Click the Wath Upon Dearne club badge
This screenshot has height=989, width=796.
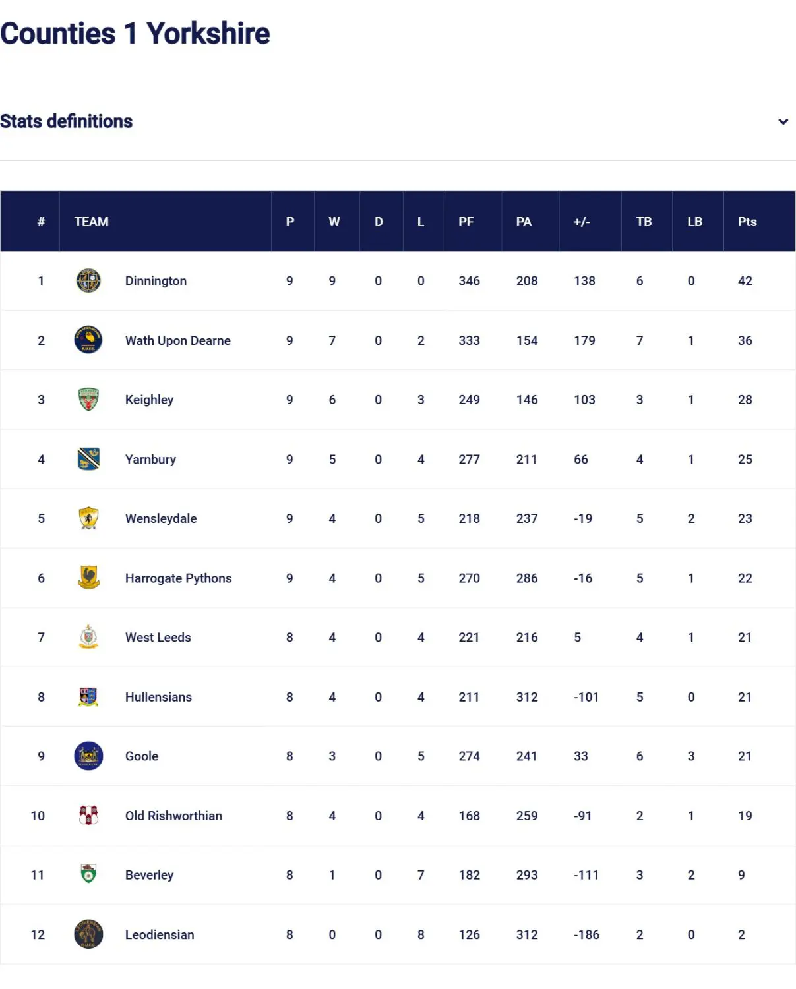point(88,340)
